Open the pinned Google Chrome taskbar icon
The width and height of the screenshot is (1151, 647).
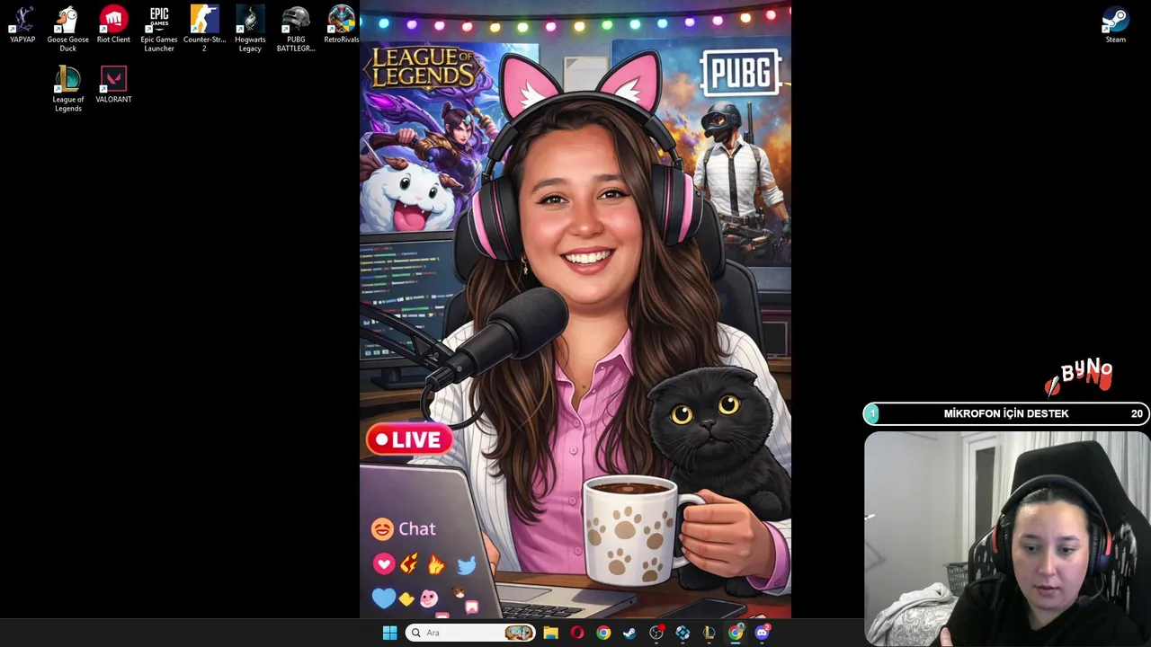(x=603, y=633)
